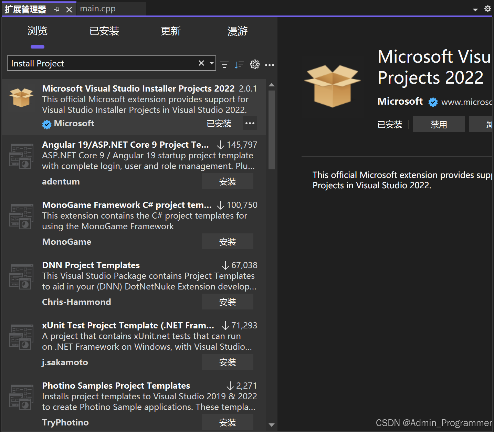Click TryPhotino publisher name
Viewport: 494px width, 432px height.
(x=65, y=422)
